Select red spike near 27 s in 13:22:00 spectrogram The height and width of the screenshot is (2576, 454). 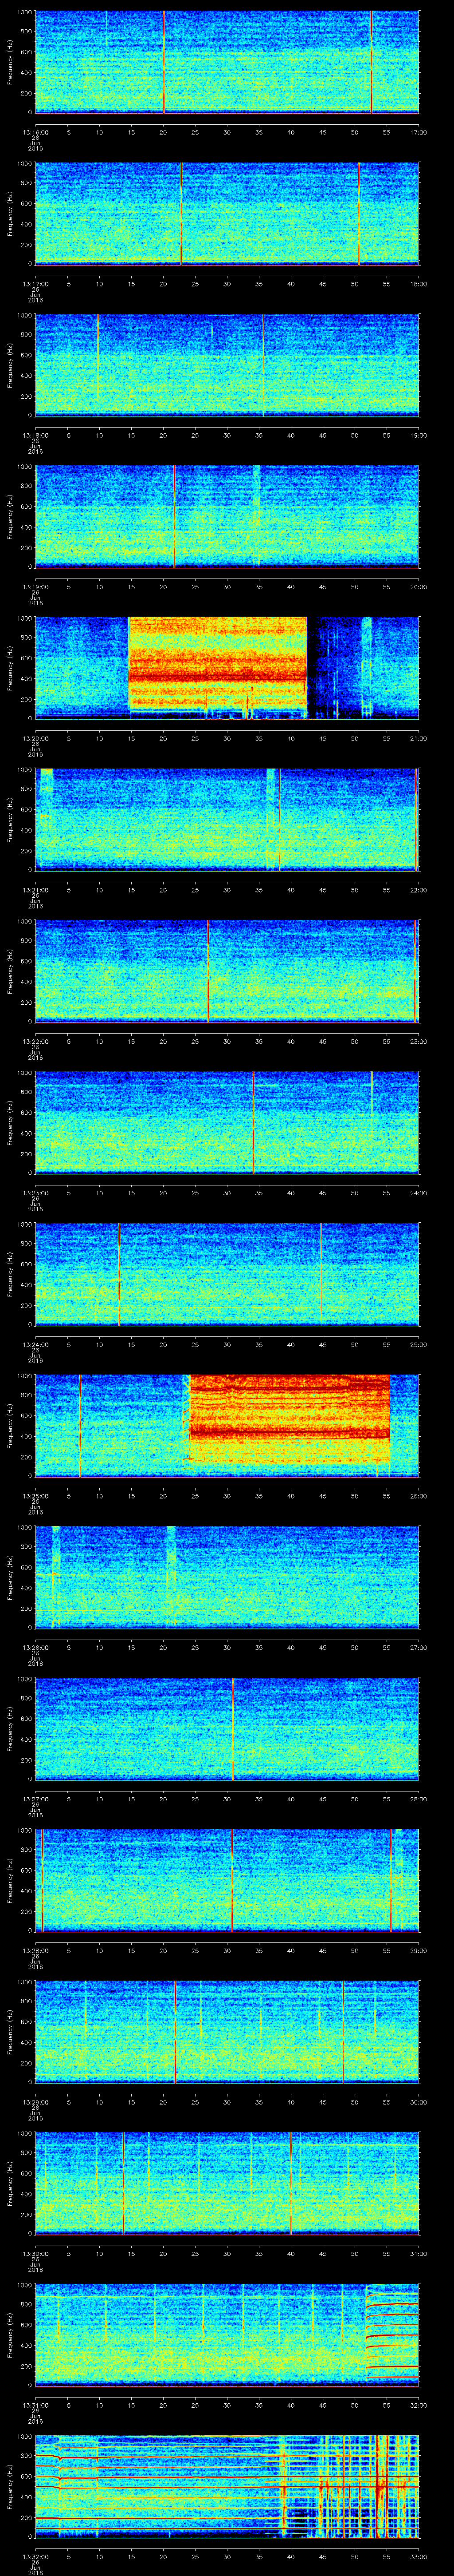[207, 971]
